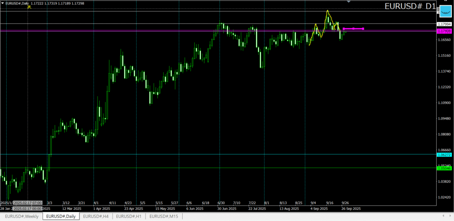
Task: Open the EURUSD#,M15 chart tab
Action: pyautogui.click(x=164, y=216)
